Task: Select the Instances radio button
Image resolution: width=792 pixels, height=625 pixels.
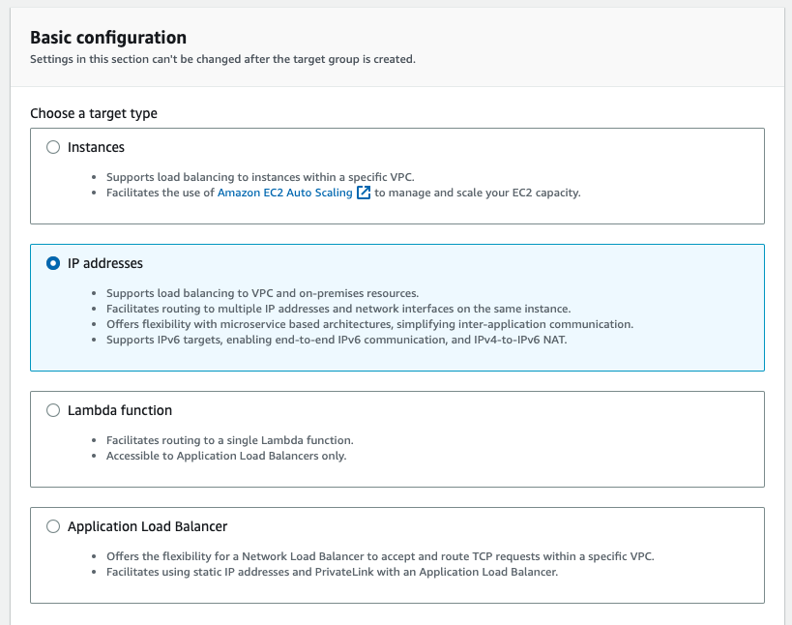Action: coord(53,147)
